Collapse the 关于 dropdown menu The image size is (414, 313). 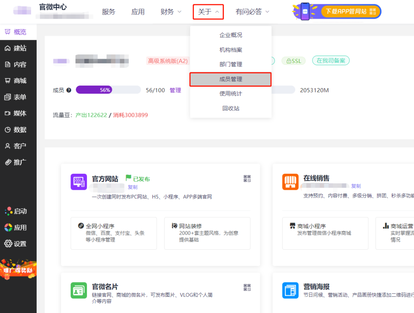point(208,12)
